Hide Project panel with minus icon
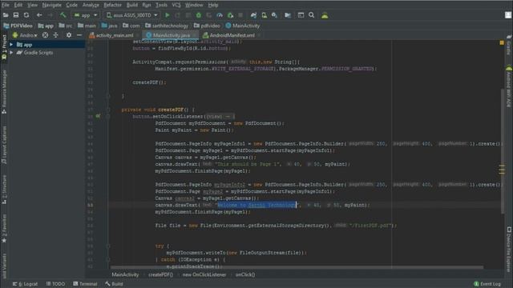Viewport: 513px width, 288px height. click(x=79, y=35)
